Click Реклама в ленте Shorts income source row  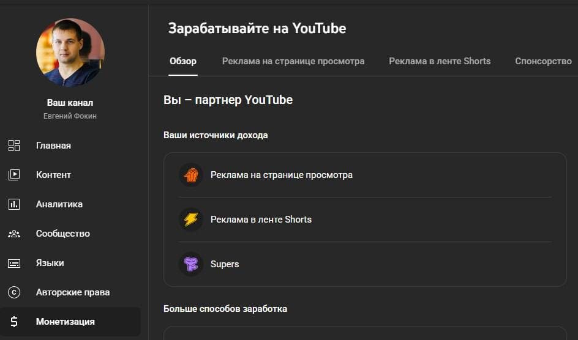coord(365,220)
